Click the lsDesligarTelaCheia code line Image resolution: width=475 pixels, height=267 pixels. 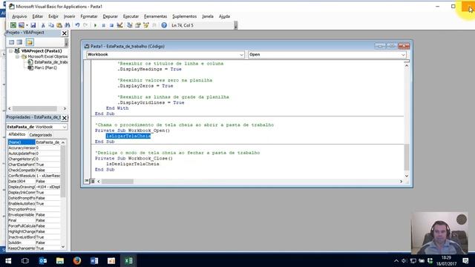tap(132, 164)
